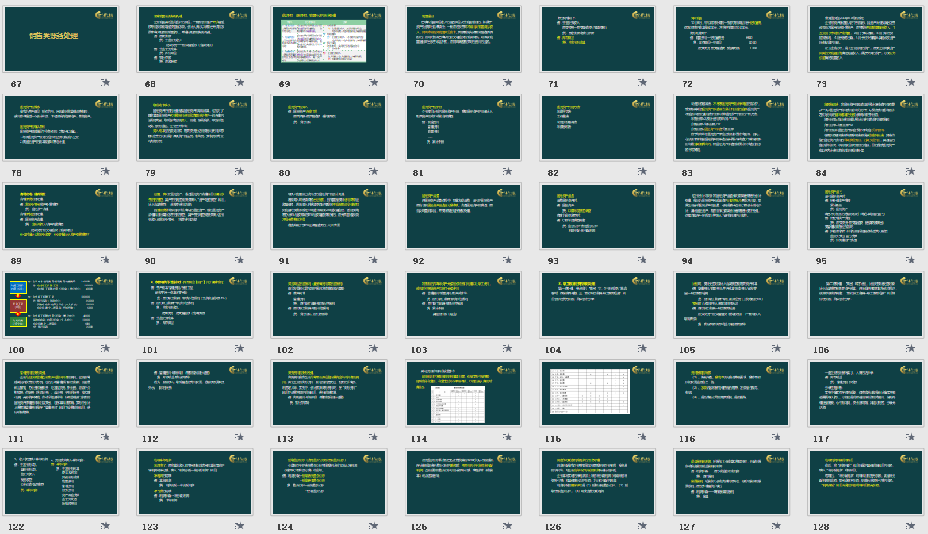
Task: Click the animation star icon under slide 67
Action: click(105, 83)
